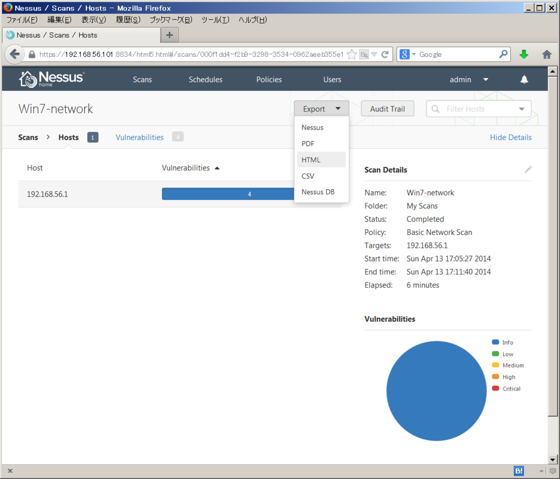Go to Scans in top navigation
The width and height of the screenshot is (560, 479).
click(142, 79)
